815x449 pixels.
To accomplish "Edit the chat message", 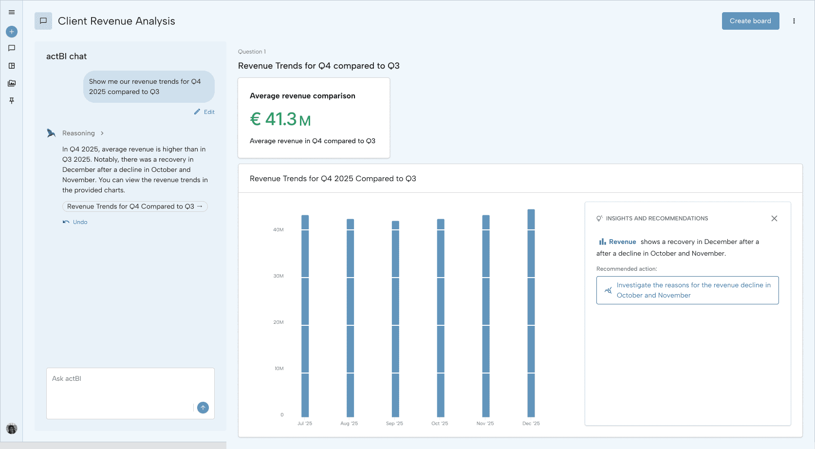I will (x=204, y=112).
